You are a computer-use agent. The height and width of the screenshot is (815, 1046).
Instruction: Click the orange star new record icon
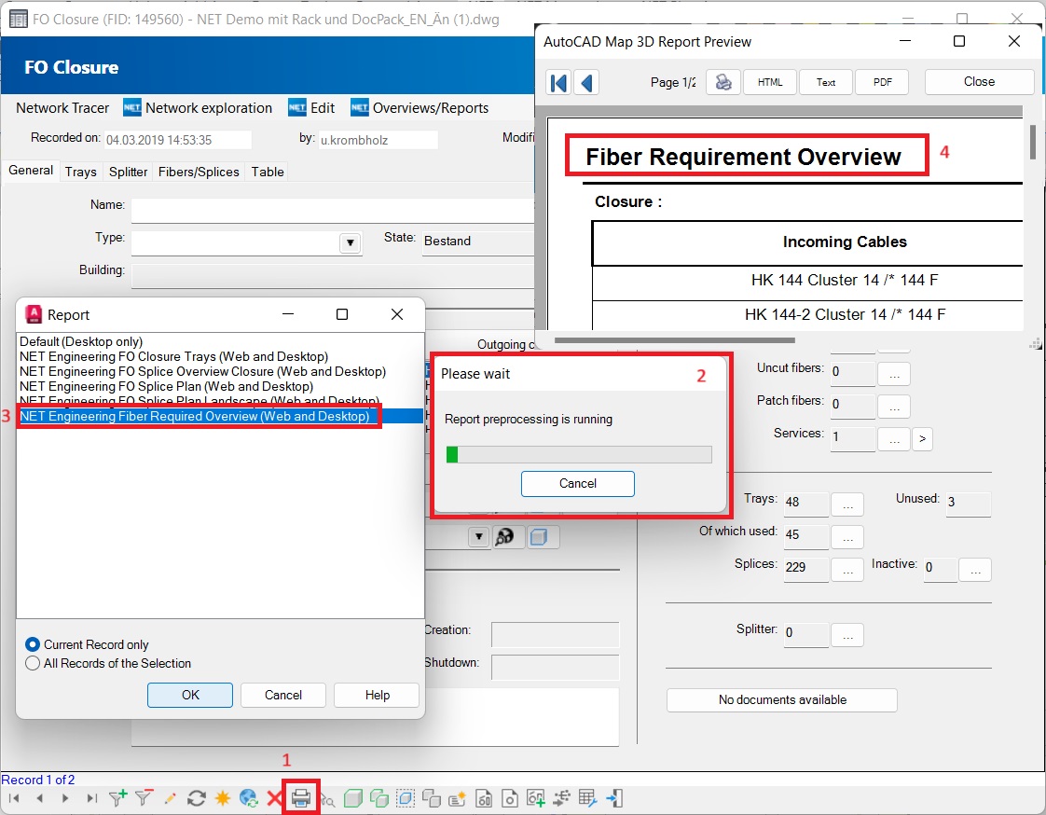tap(222, 797)
